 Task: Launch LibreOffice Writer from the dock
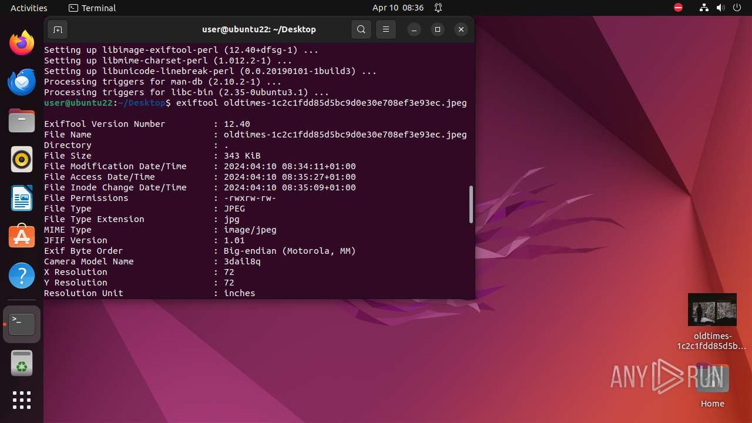pyautogui.click(x=22, y=198)
